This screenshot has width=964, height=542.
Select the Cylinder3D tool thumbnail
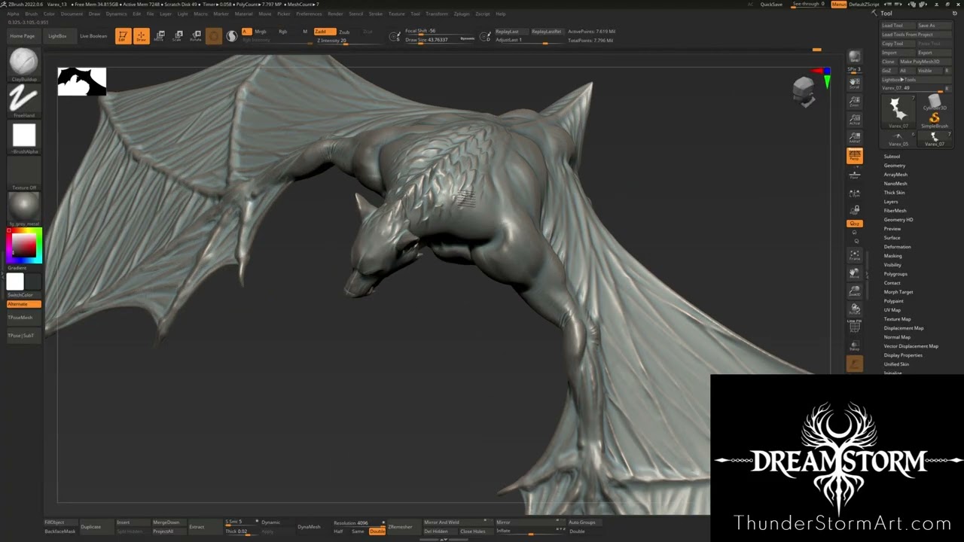pyautogui.click(x=934, y=102)
